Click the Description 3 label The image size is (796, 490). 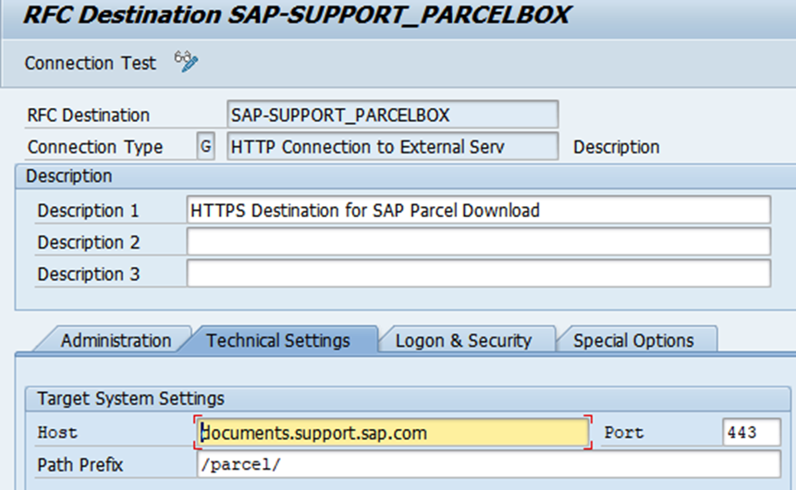(x=89, y=275)
